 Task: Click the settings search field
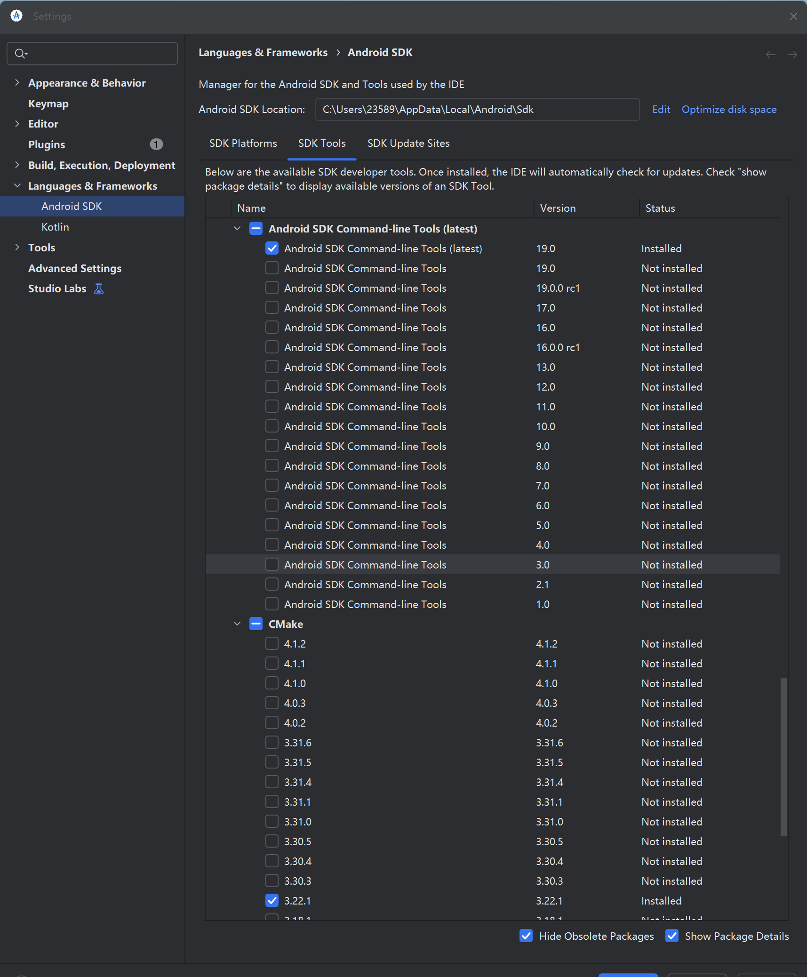92,54
